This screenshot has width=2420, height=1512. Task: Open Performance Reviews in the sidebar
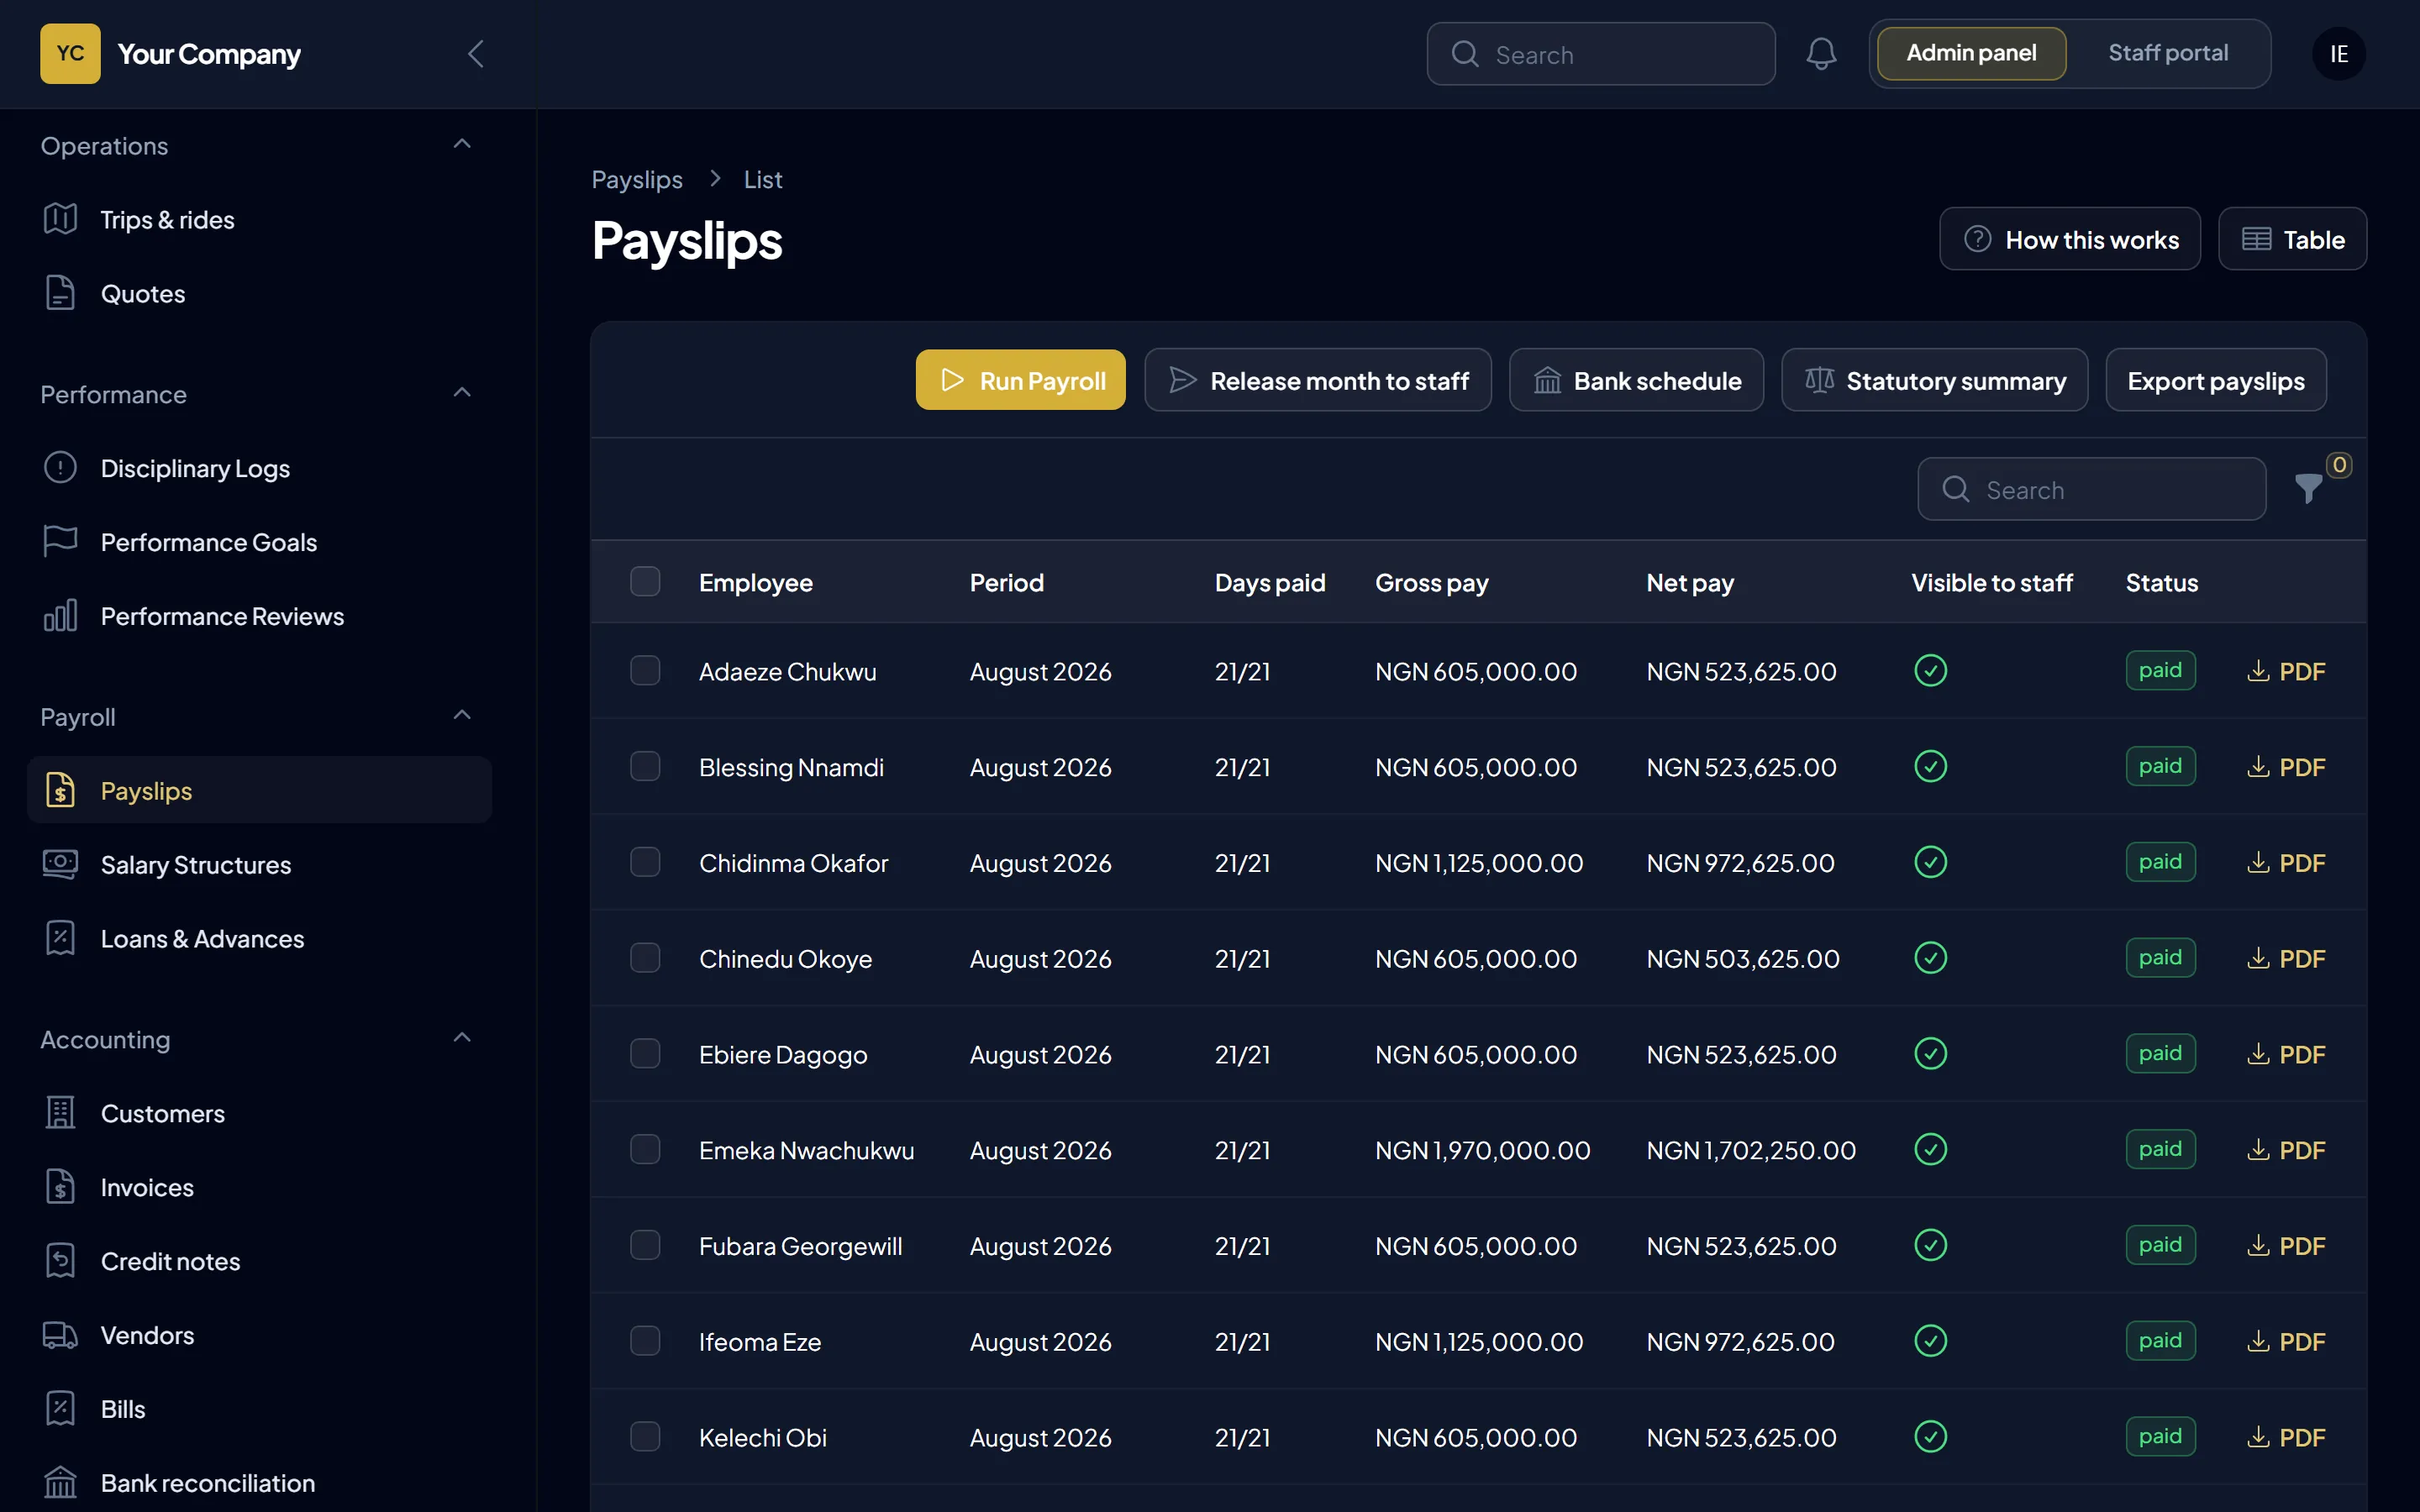(x=260, y=616)
